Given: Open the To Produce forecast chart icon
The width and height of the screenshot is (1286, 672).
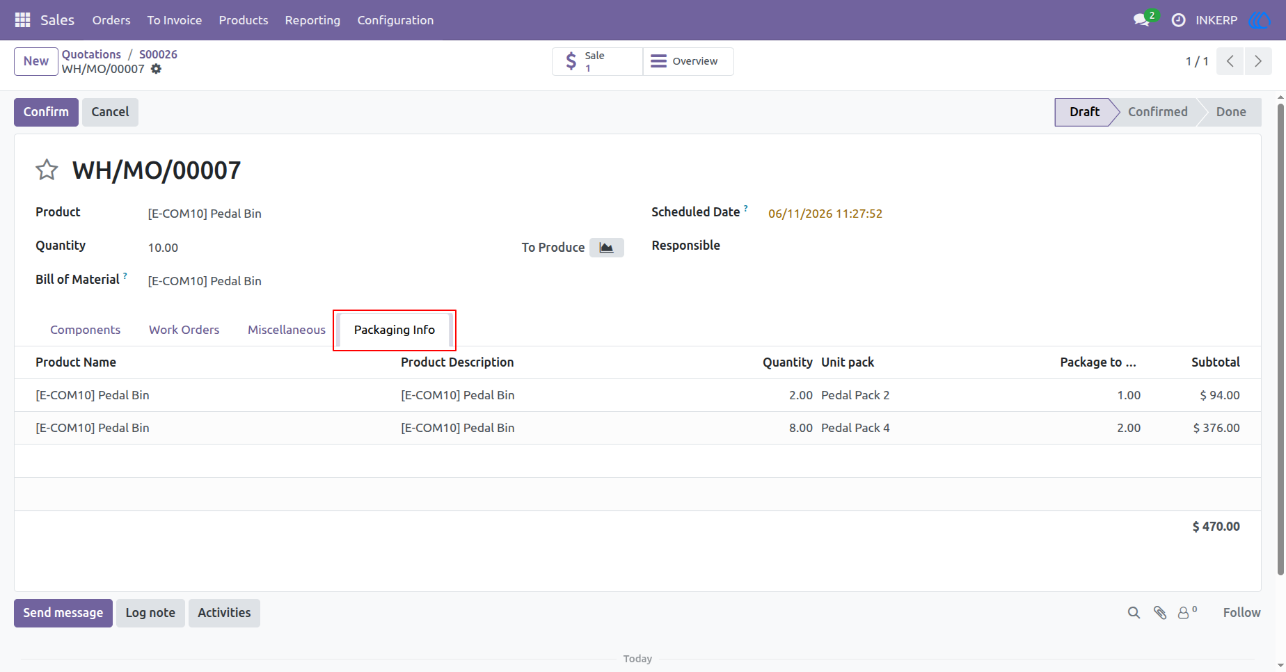Looking at the screenshot, I should [606, 248].
